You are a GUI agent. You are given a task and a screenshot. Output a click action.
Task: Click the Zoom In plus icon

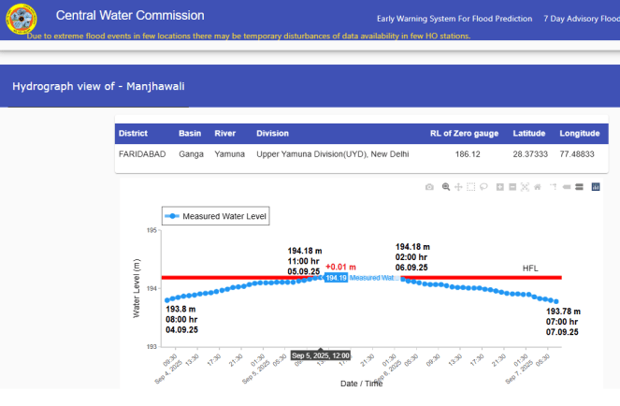[x=500, y=187]
